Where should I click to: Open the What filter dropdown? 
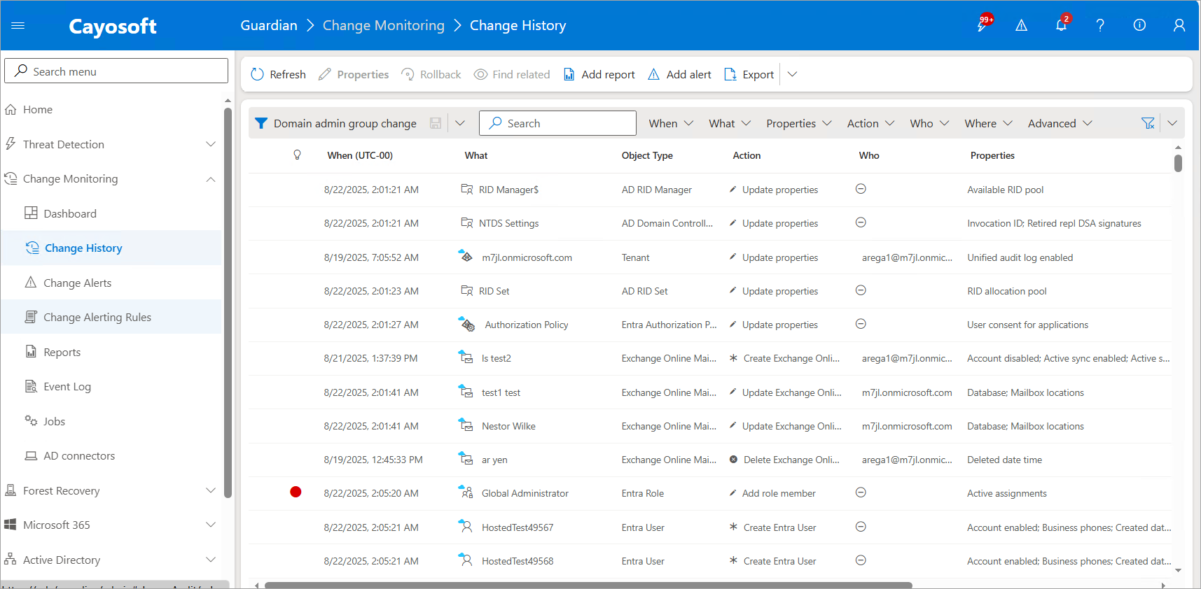click(x=730, y=123)
